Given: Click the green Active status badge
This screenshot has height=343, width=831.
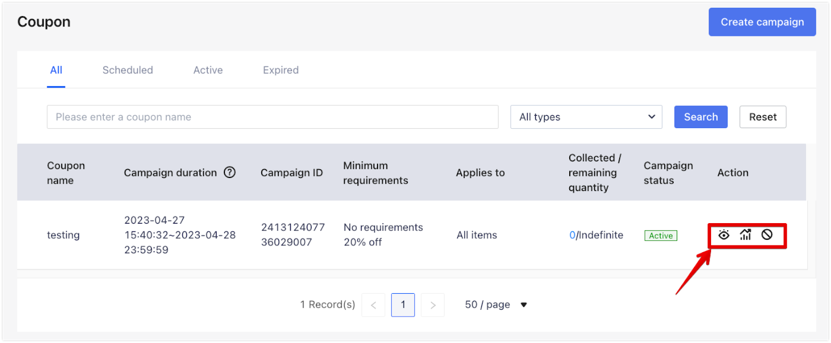Looking at the screenshot, I should (x=660, y=236).
